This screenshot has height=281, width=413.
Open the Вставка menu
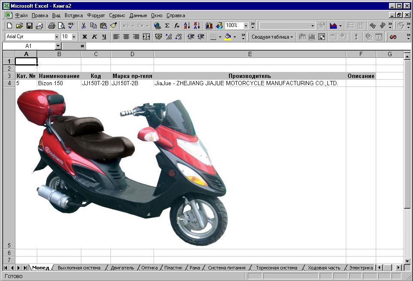(74, 15)
